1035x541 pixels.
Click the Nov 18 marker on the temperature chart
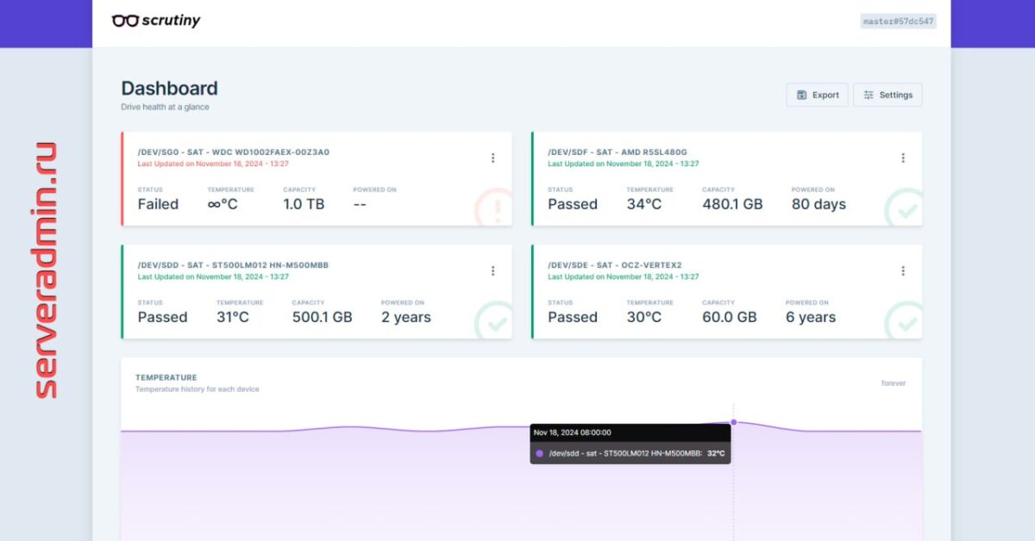point(733,421)
